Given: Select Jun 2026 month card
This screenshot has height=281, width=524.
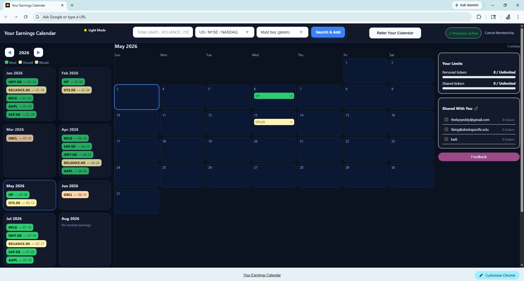Looking at the screenshot, I should (x=85, y=195).
